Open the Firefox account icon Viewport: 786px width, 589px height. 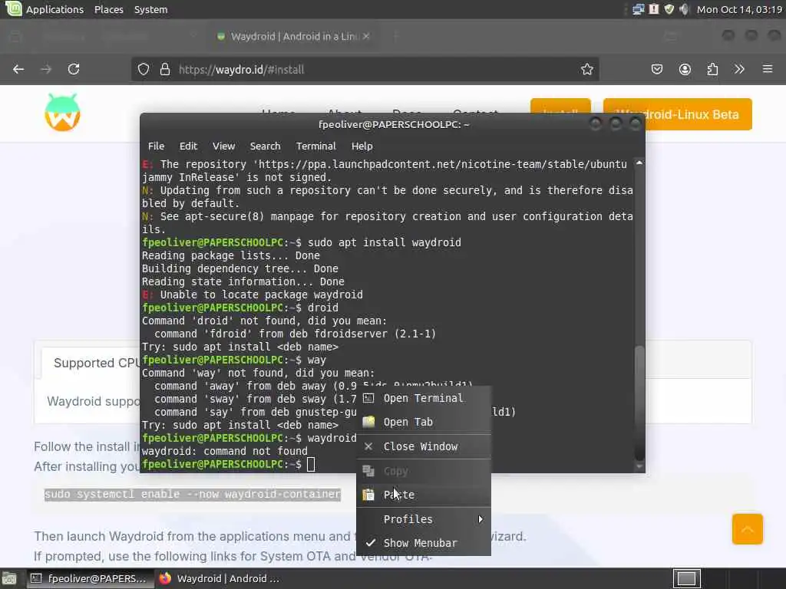[x=685, y=69]
